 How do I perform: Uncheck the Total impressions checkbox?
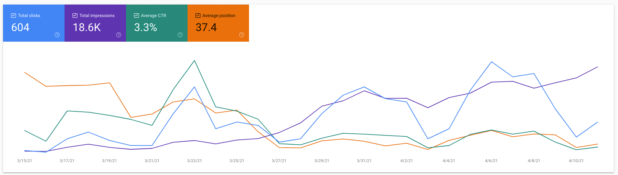click(x=75, y=16)
